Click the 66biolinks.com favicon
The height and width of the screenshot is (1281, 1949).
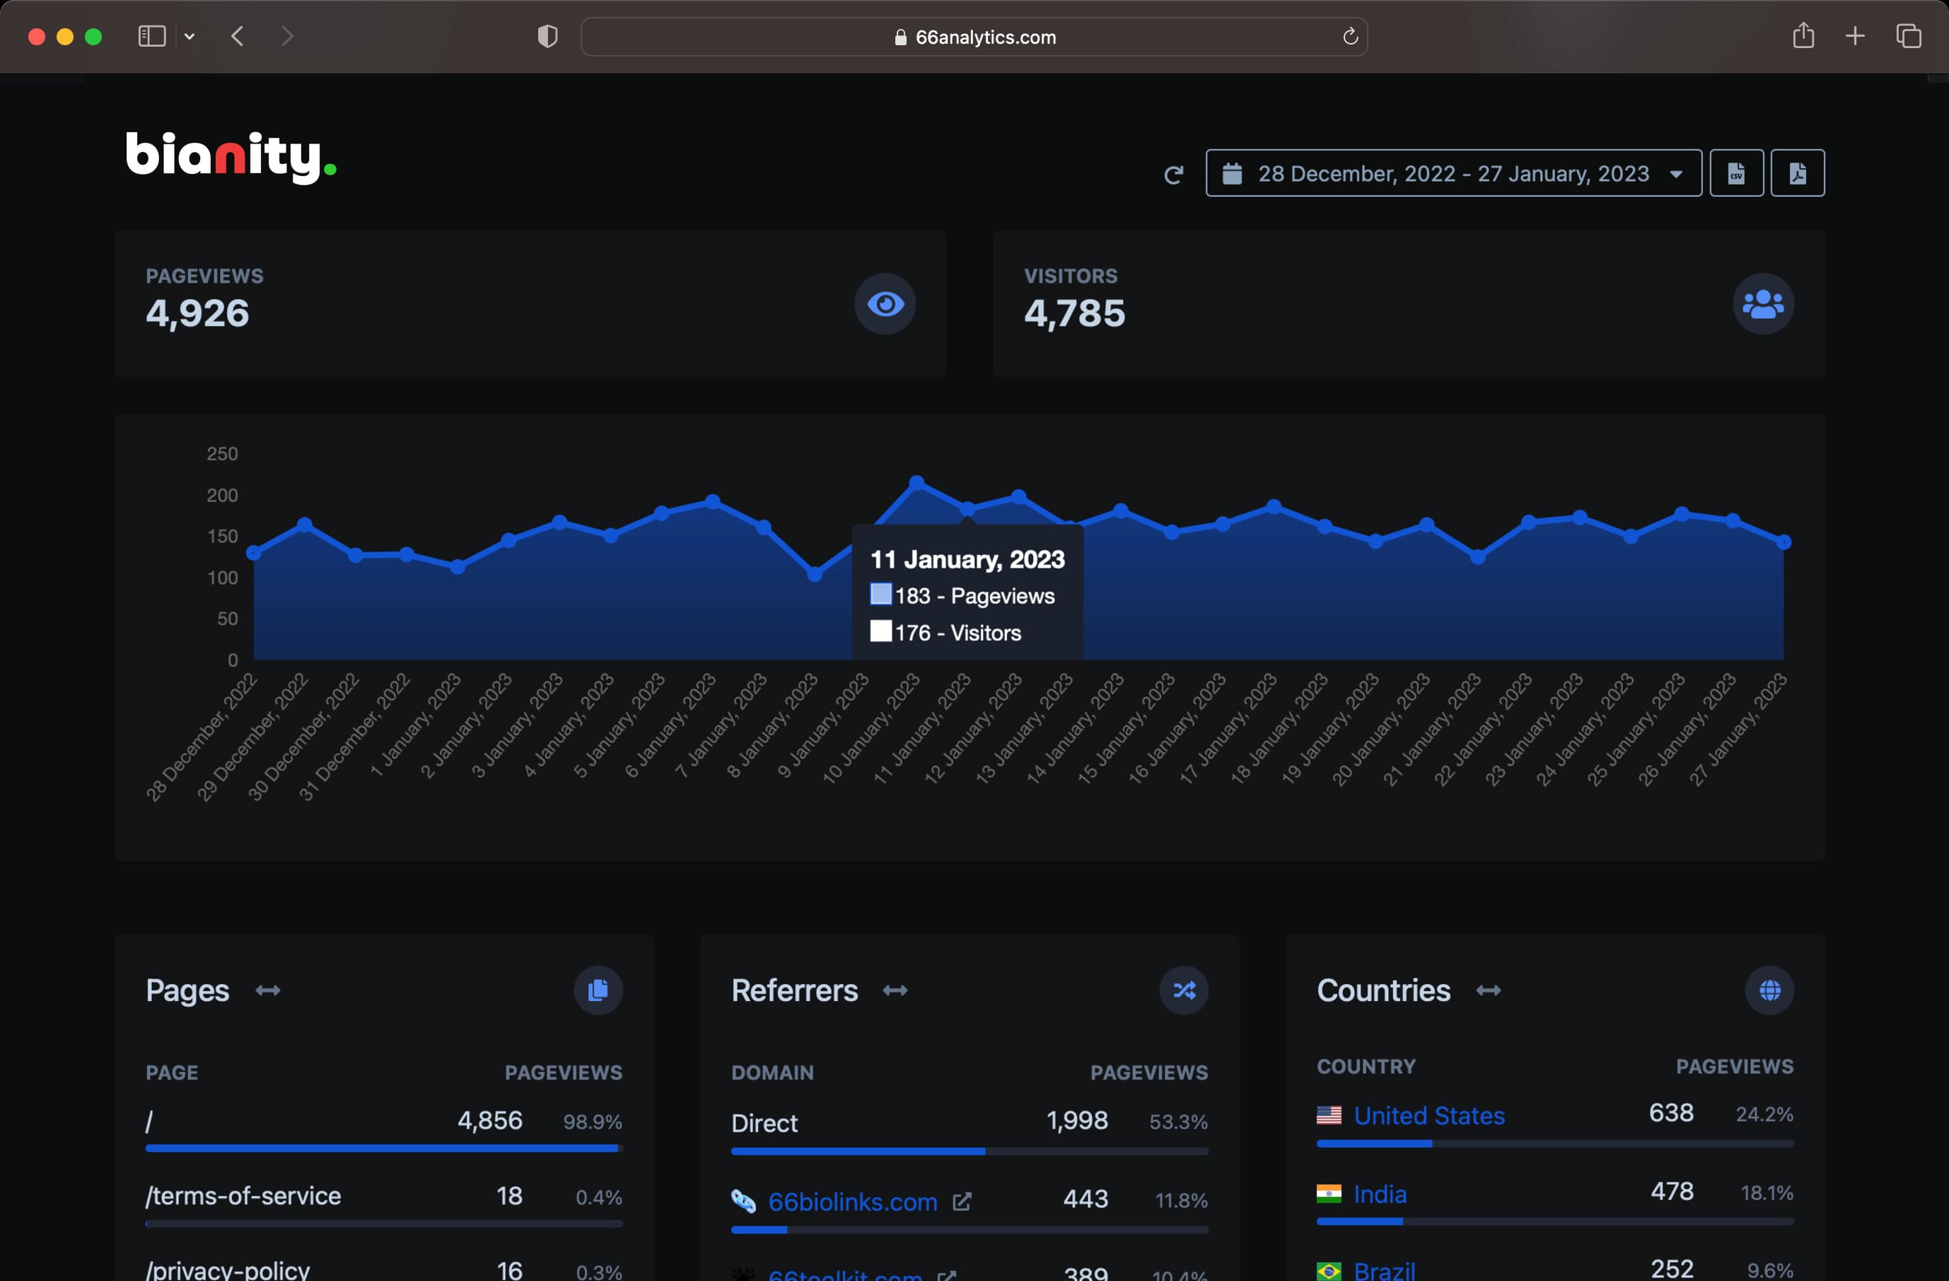click(x=743, y=1201)
